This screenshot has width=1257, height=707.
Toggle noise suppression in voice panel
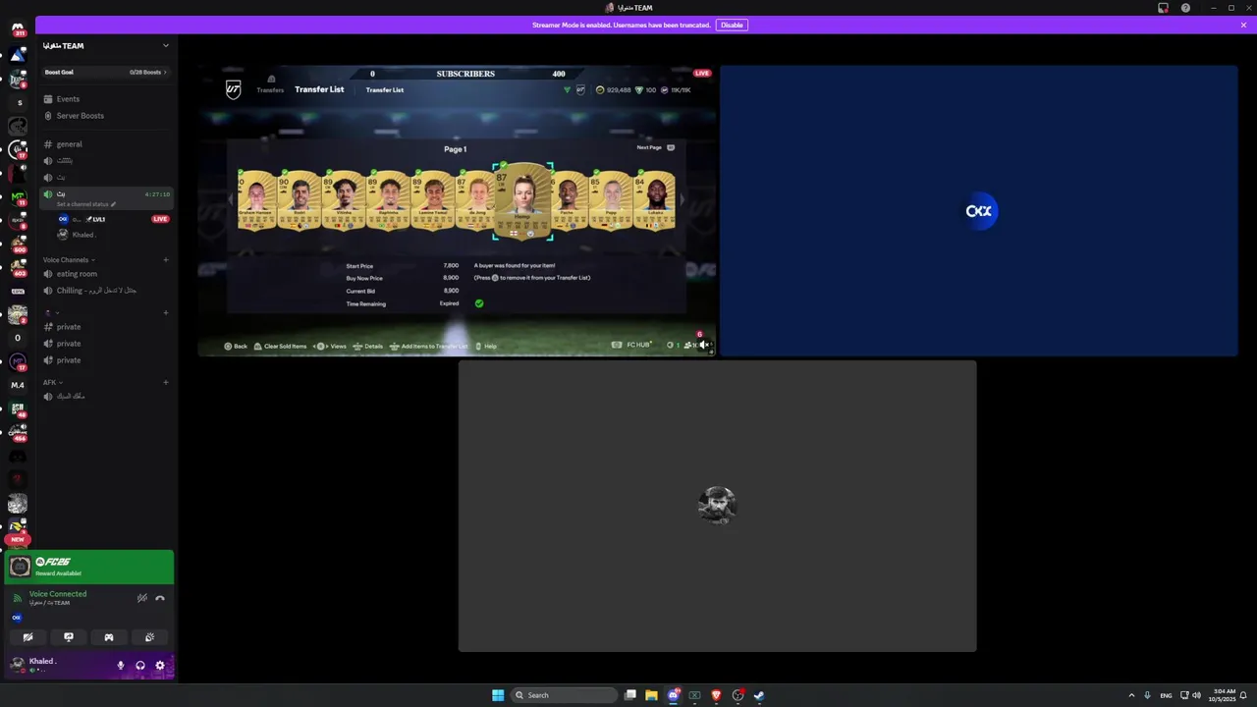(142, 598)
